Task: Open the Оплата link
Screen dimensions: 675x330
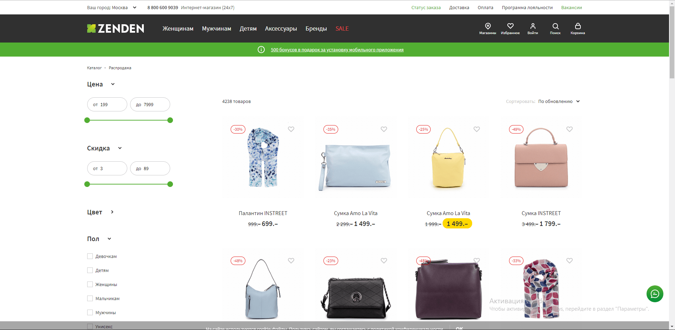Action: [x=486, y=7]
